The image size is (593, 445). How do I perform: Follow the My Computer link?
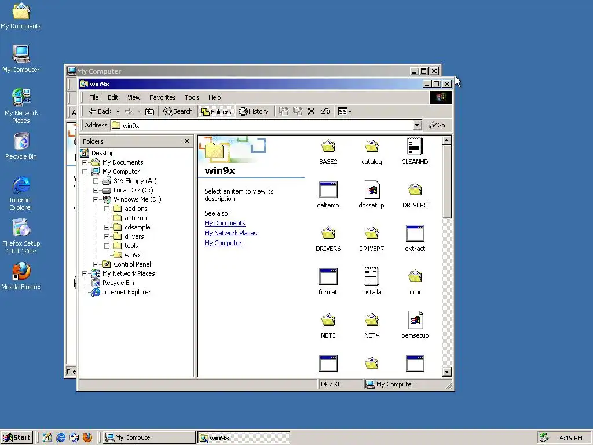pyautogui.click(x=223, y=243)
